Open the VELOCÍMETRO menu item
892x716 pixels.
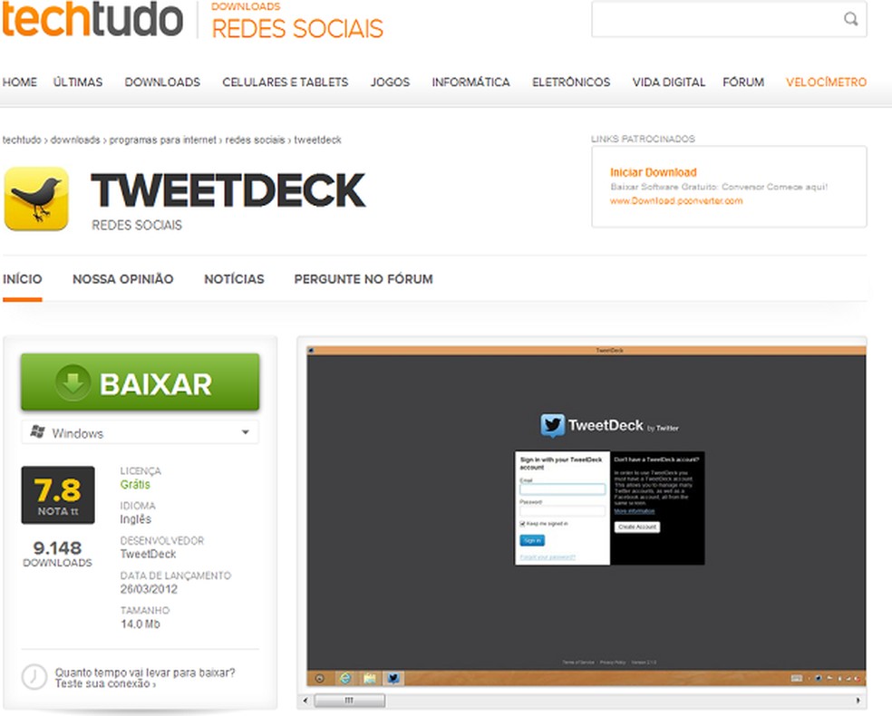click(x=825, y=82)
